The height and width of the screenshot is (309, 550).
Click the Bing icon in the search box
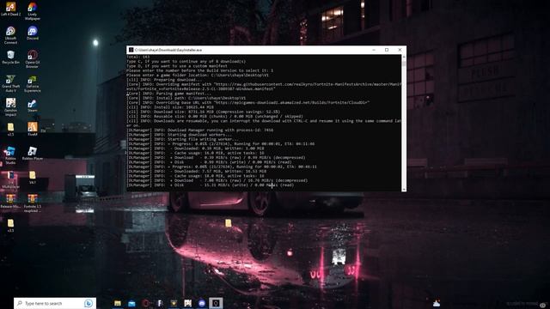pyautogui.click(x=89, y=303)
